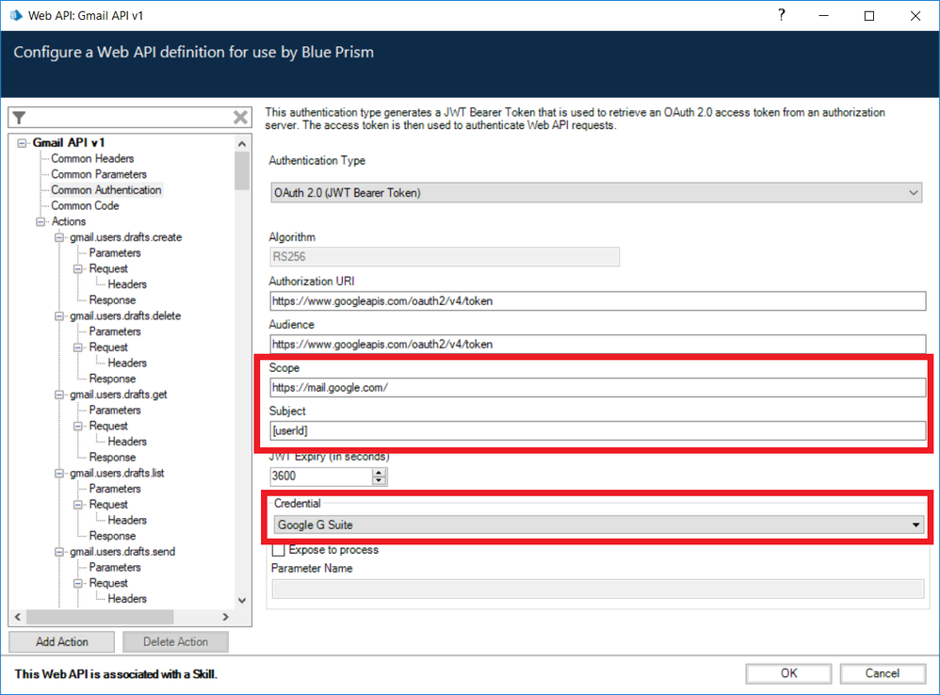Click the help question mark button

pyautogui.click(x=781, y=16)
